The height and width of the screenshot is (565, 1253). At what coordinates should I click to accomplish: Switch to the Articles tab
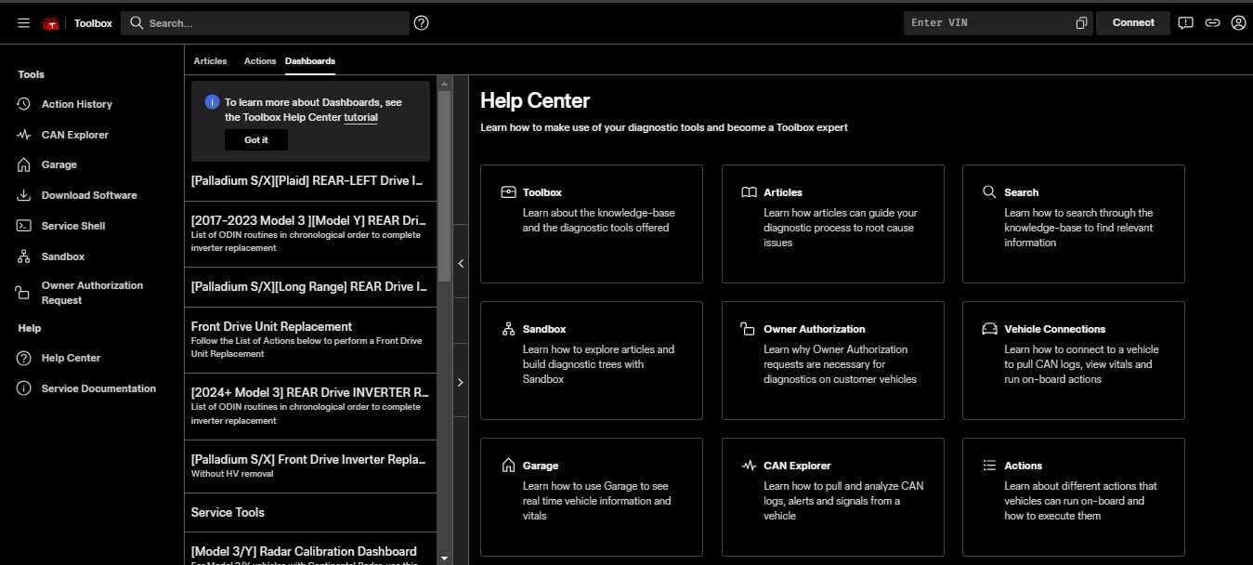click(x=210, y=60)
